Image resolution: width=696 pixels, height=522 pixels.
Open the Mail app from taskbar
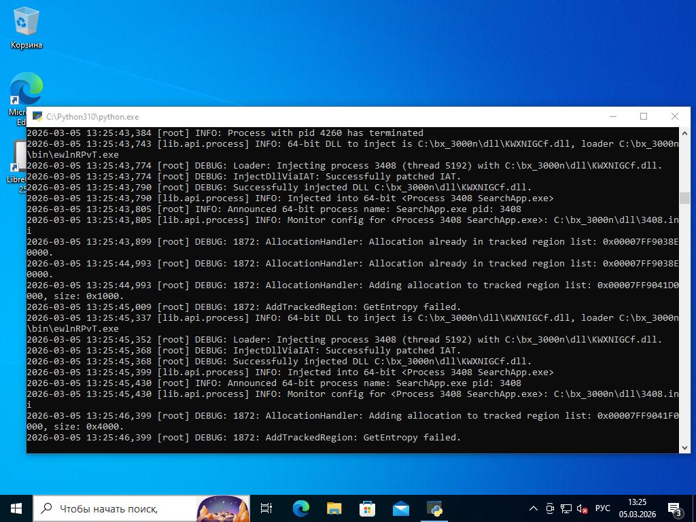(x=400, y=508)
